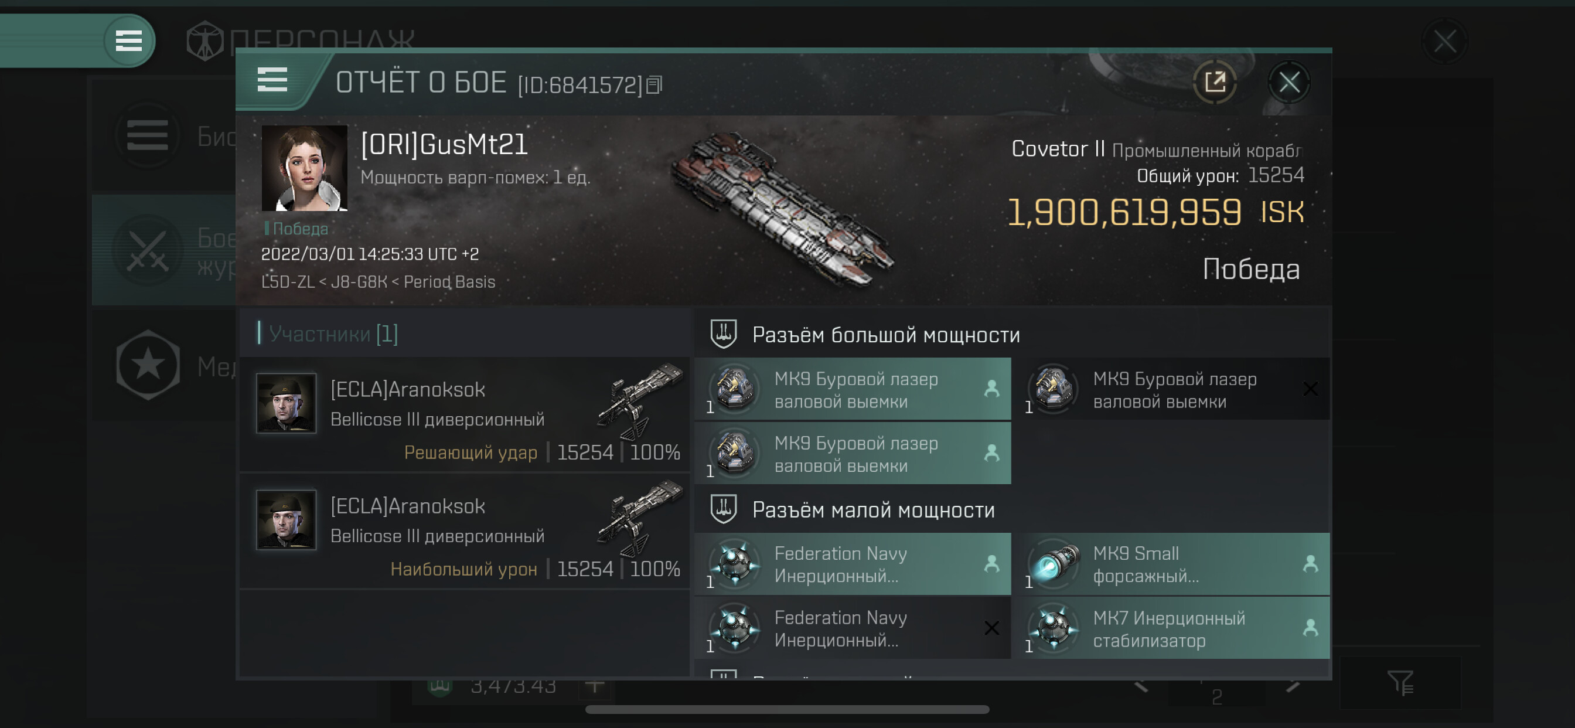Open the L5D-ZL system location link
This screenshot has height=728, width=1575.
tap(287, 282)
